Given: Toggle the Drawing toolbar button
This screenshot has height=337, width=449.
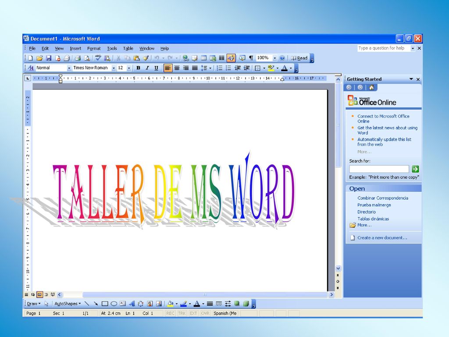Looking at the screenshot, I should [x=231, y=58].
